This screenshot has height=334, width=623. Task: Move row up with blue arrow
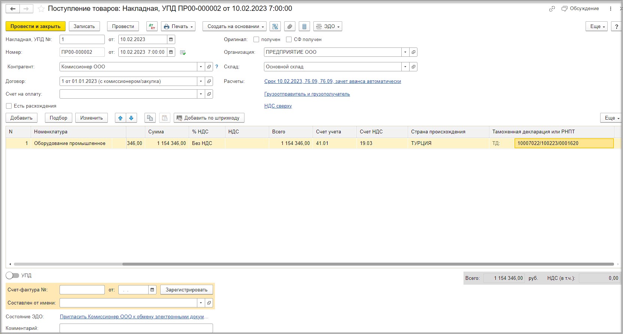(x=120, y=118)
